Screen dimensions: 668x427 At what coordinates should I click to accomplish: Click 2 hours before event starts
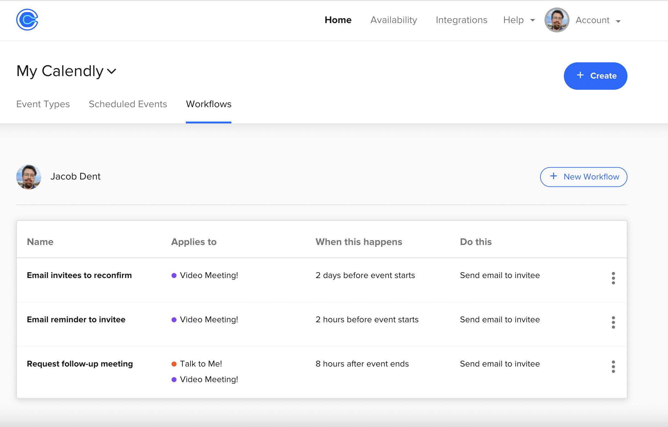point(367,319)
